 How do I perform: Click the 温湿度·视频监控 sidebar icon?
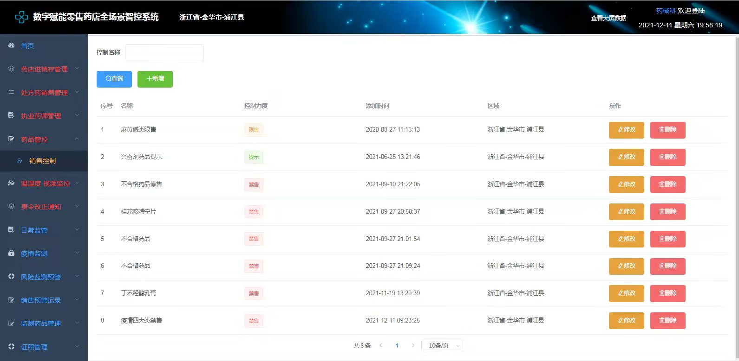point(12,183)
